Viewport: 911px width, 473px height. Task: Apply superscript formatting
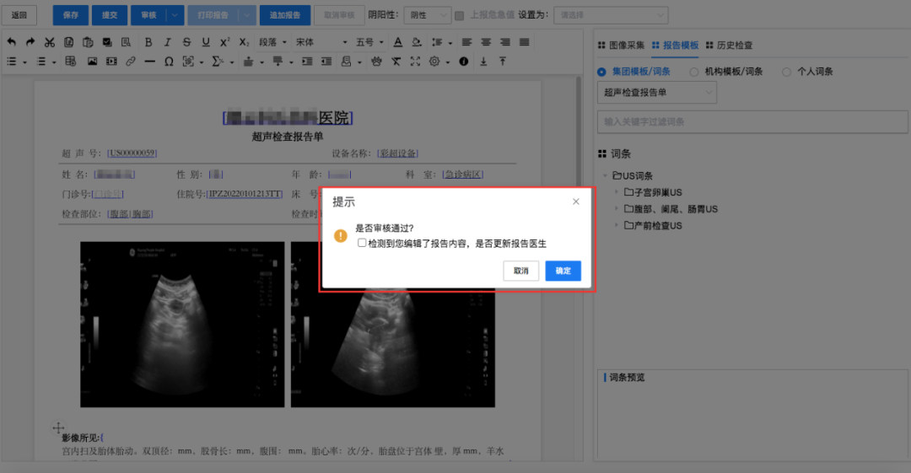(225, 42)
